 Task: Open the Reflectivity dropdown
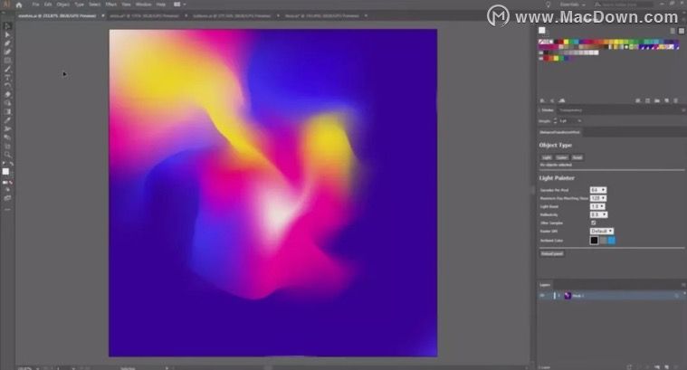pyautogui.click(x=598, y=214)
